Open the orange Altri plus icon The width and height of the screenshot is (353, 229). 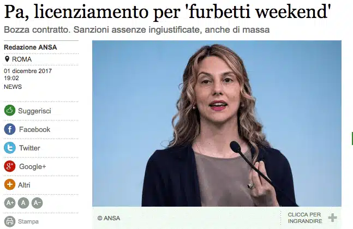click(10, 185)
